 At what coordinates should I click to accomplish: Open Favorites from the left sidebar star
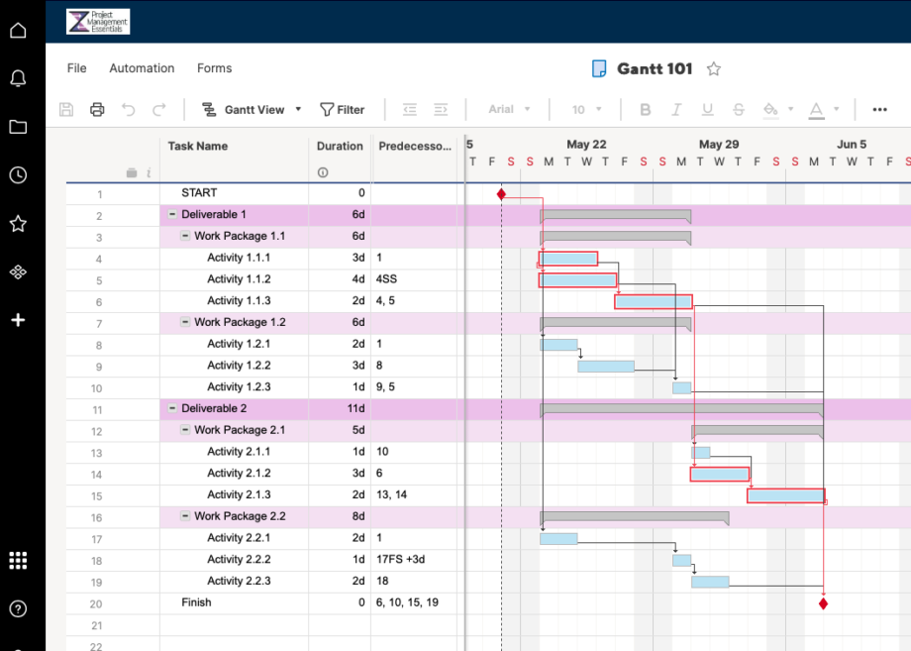[x=18, y=224]
